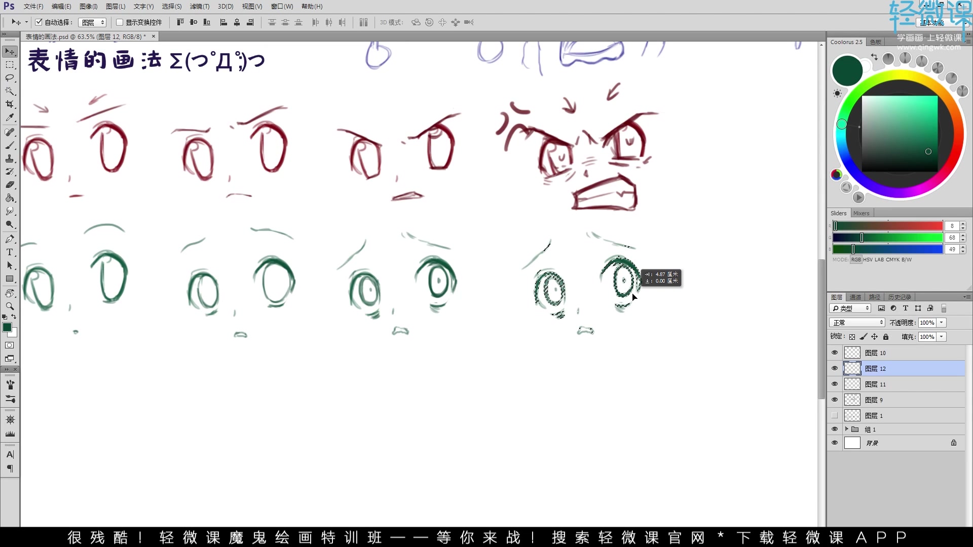Select the Pen tool
The width and height of the screenshot is (973, 547).
10,239
